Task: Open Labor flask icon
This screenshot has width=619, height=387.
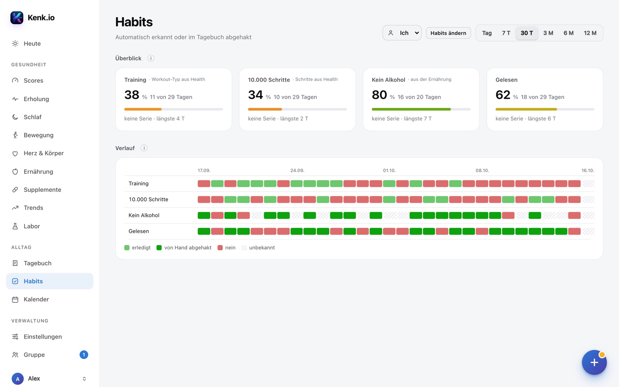Action: tap(15, 226)
